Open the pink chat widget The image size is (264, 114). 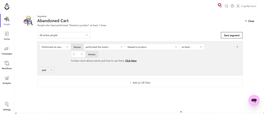(x=254, y=100)
